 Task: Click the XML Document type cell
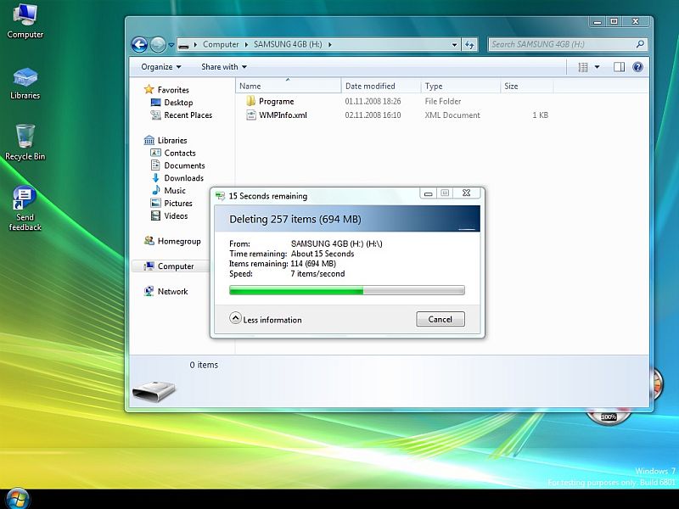[x=452, y=115]
